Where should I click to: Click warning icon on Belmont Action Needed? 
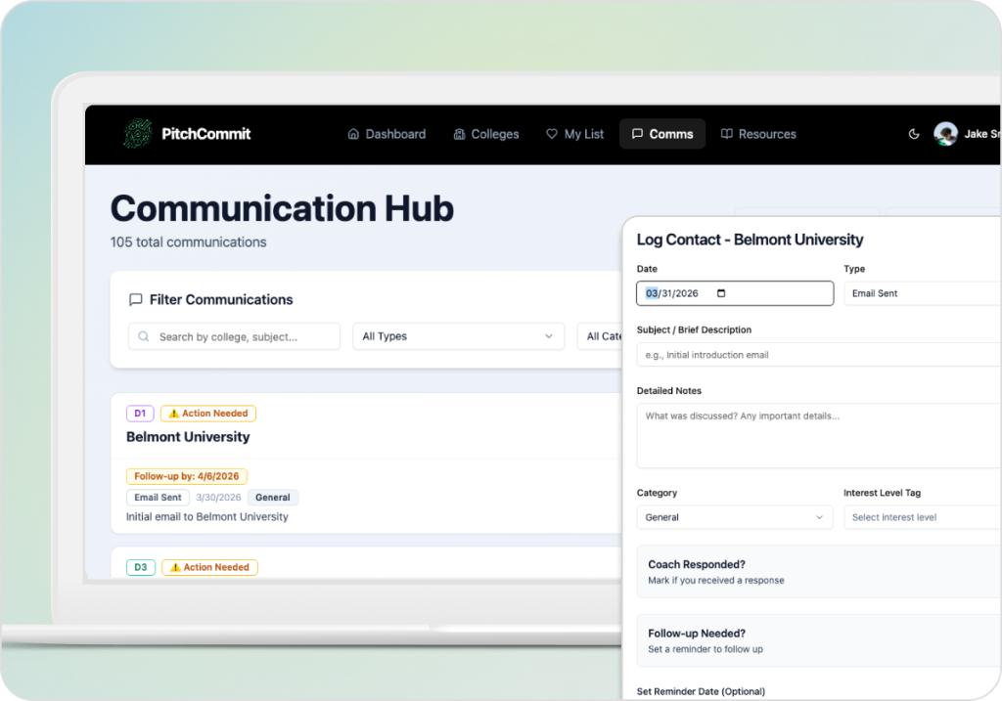(x=174, y=414)
